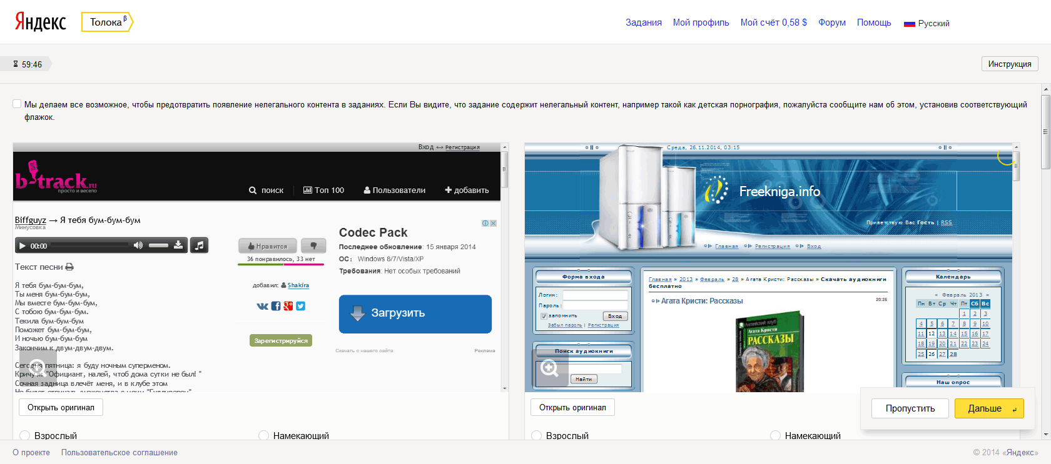This screenshot has width=1051, height=464.
Task: Zoom into the Freekniga screenshot with magnifier icon
Action: point(550,368)
